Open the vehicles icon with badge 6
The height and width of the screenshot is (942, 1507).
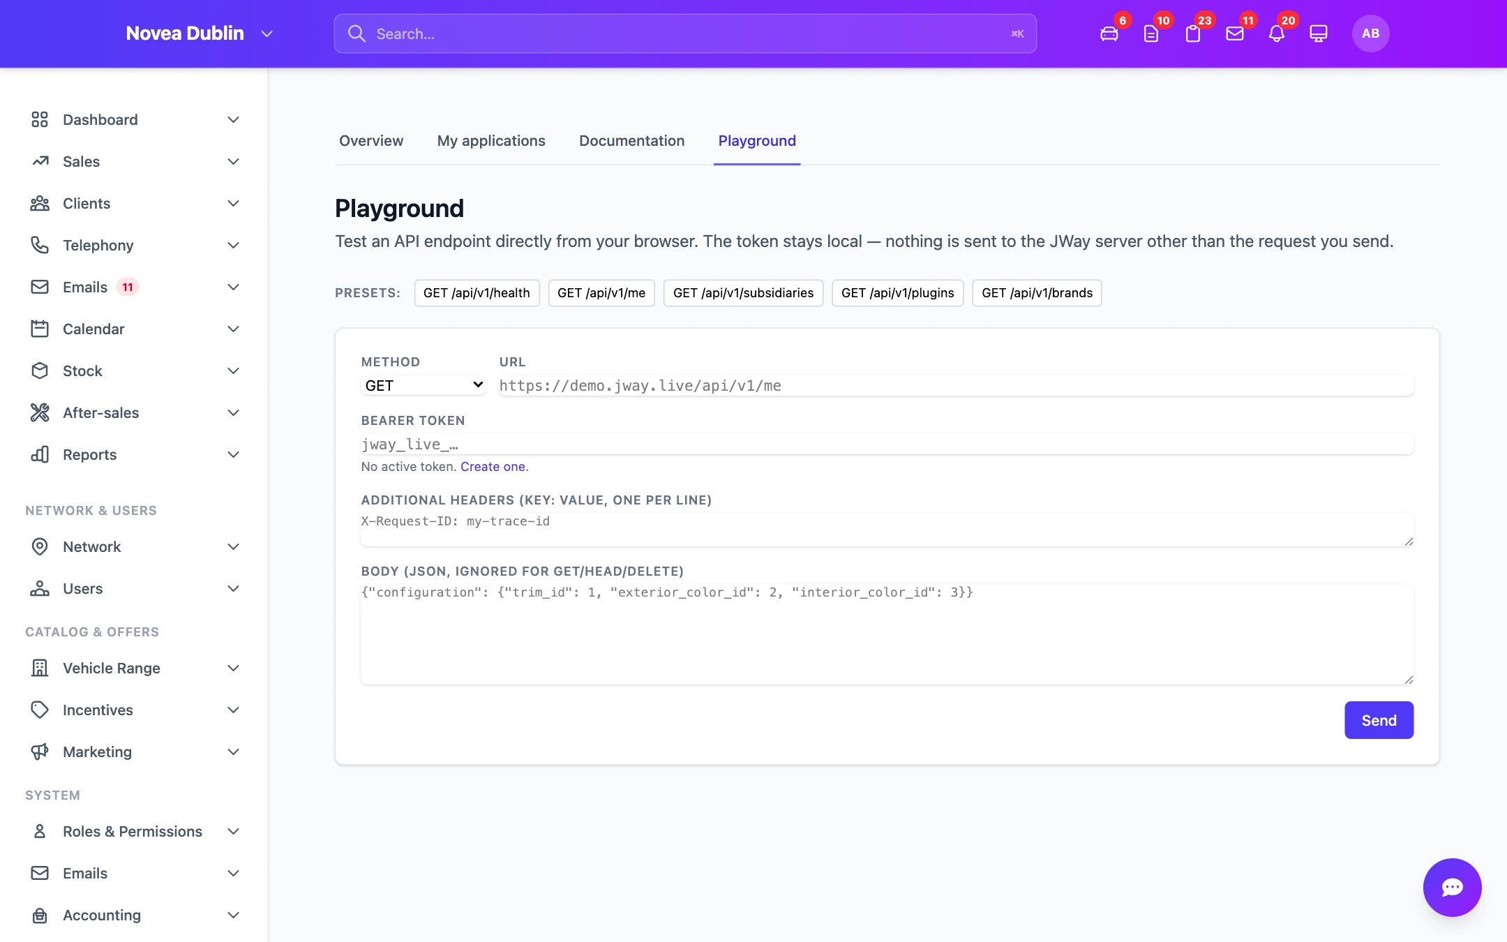[x=1109, y=33]
